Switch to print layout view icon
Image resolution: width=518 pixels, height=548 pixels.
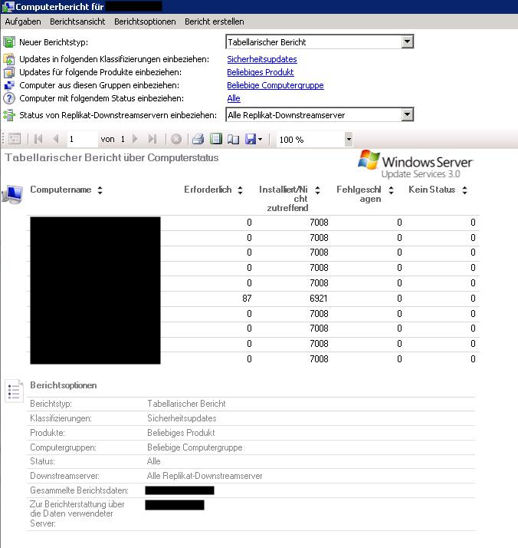pyautogui.click(x=216, y=139)
